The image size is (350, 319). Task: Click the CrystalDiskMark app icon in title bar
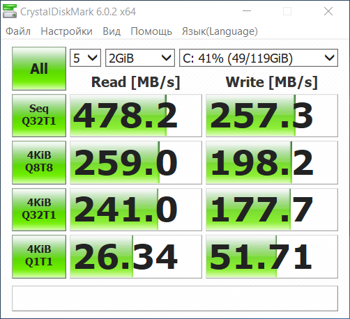click(10, 11)
